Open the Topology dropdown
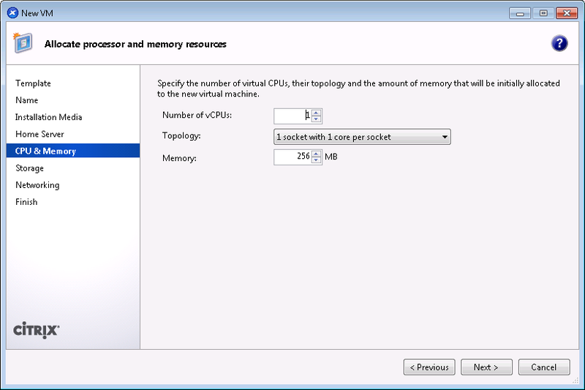The width and height of the screenshot is (585, 390). [x=362, y=137]
